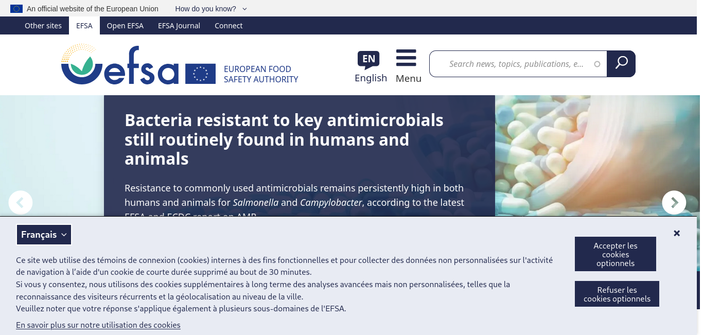Open the hamburger Menu icon
Image resolution: width=703 pixels, height=335 pixels.
pyautogui.click(x=406, y=58)
